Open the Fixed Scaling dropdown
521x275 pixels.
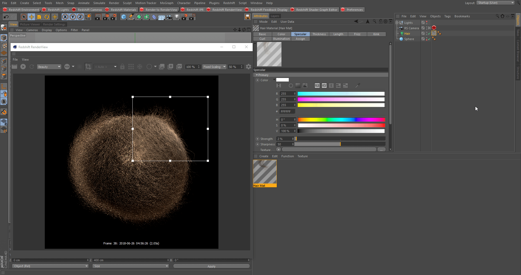pos(214,67)
